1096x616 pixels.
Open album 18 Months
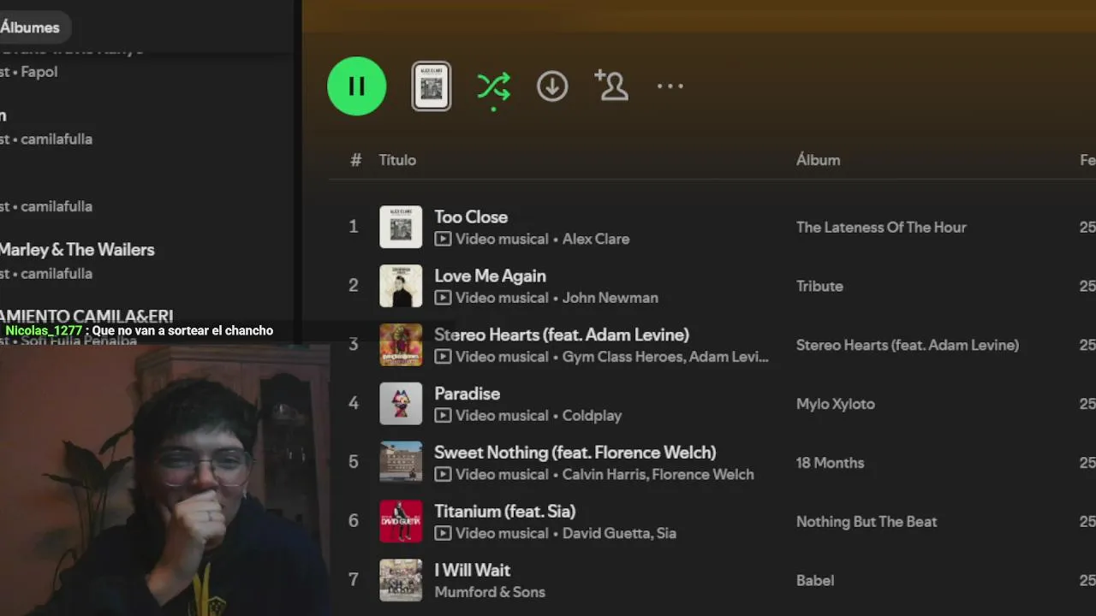(830, 463)
